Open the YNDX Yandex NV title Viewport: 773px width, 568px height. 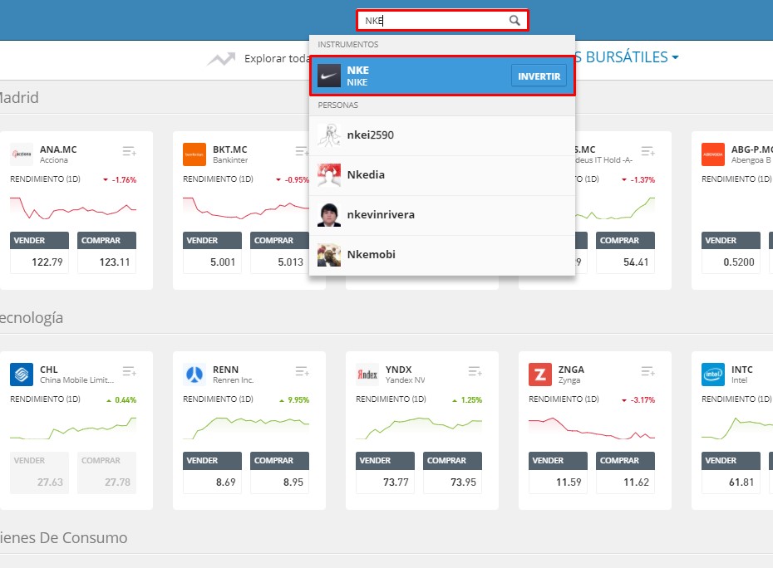tap(406, 375)
